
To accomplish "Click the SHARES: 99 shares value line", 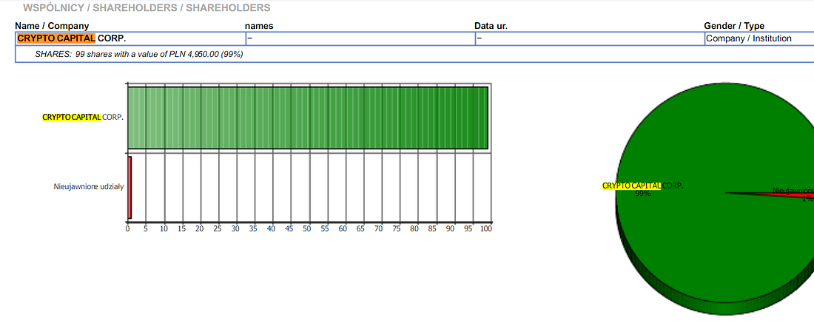I will pyautogui.click(x=139, y=54).
